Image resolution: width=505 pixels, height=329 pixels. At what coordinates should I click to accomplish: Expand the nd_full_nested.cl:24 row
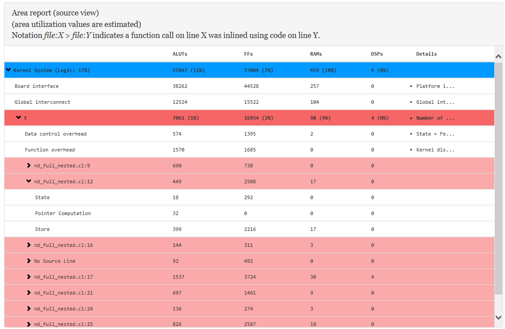click(x=29, y=308)
